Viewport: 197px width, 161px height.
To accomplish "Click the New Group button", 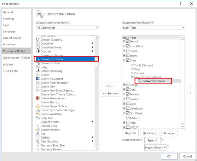I will 150,133.
